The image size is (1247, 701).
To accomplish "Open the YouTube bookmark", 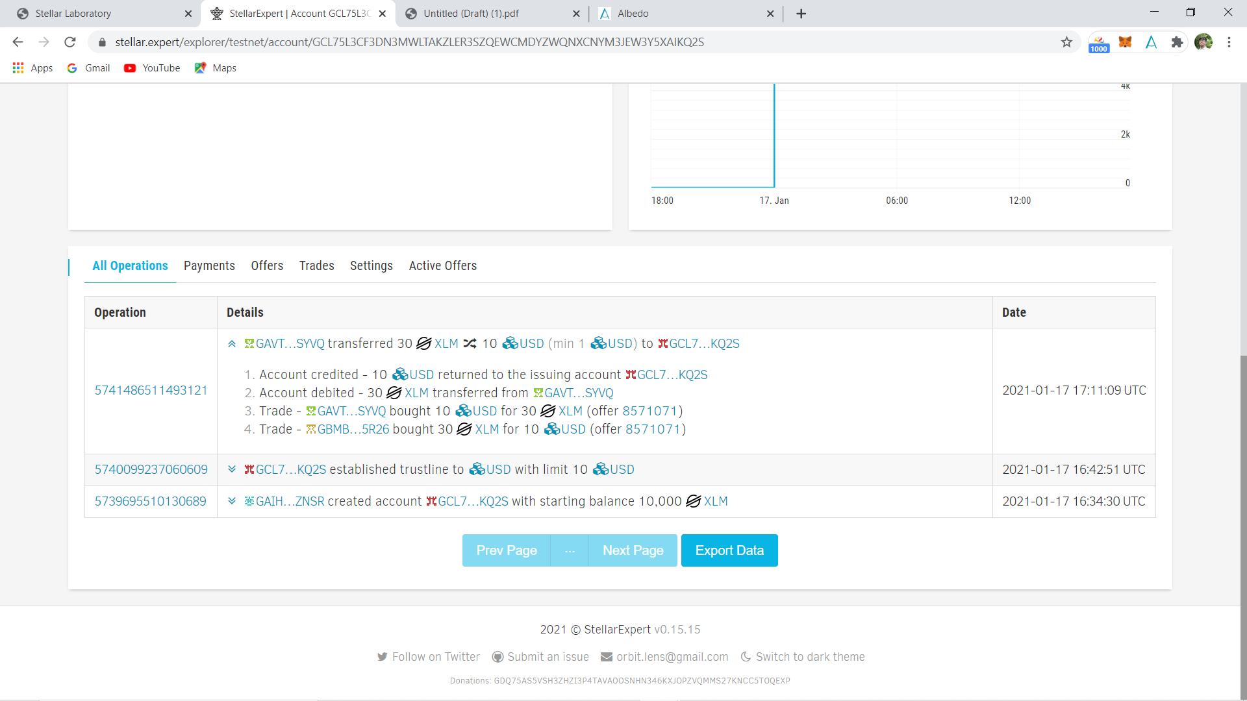I will (153, 68).
